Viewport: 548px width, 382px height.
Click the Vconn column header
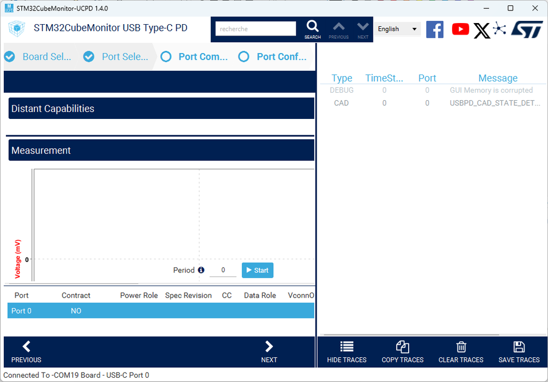point(301,295)
